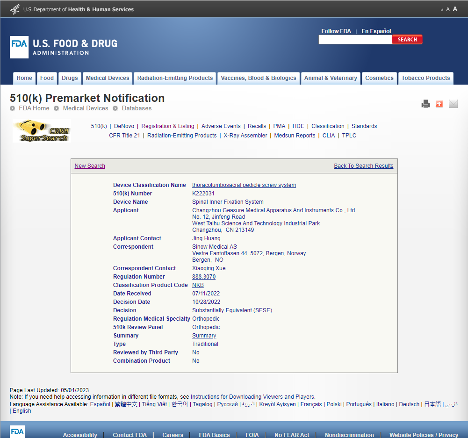This screenshot has height=438, width=468.
Task: Select the smallest text size a
Action: [442, 10]
